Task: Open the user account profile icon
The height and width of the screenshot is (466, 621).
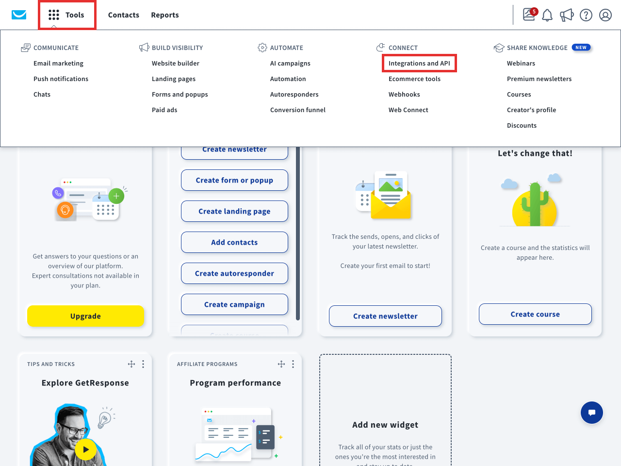Action: coord(605,15)
